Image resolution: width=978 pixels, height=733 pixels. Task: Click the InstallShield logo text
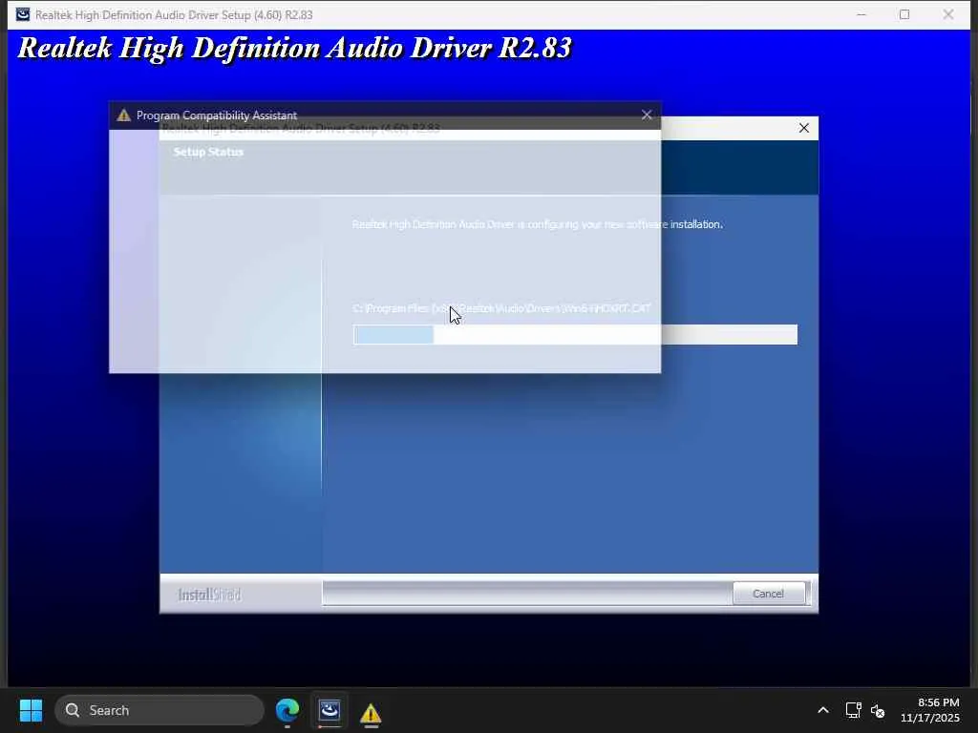[x=209, y=595]
